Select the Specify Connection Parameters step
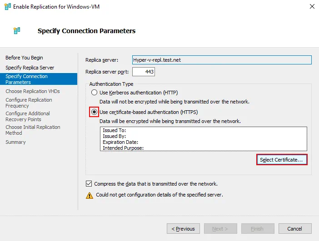This screenshot has width=319, height=241. coord(26,79)
